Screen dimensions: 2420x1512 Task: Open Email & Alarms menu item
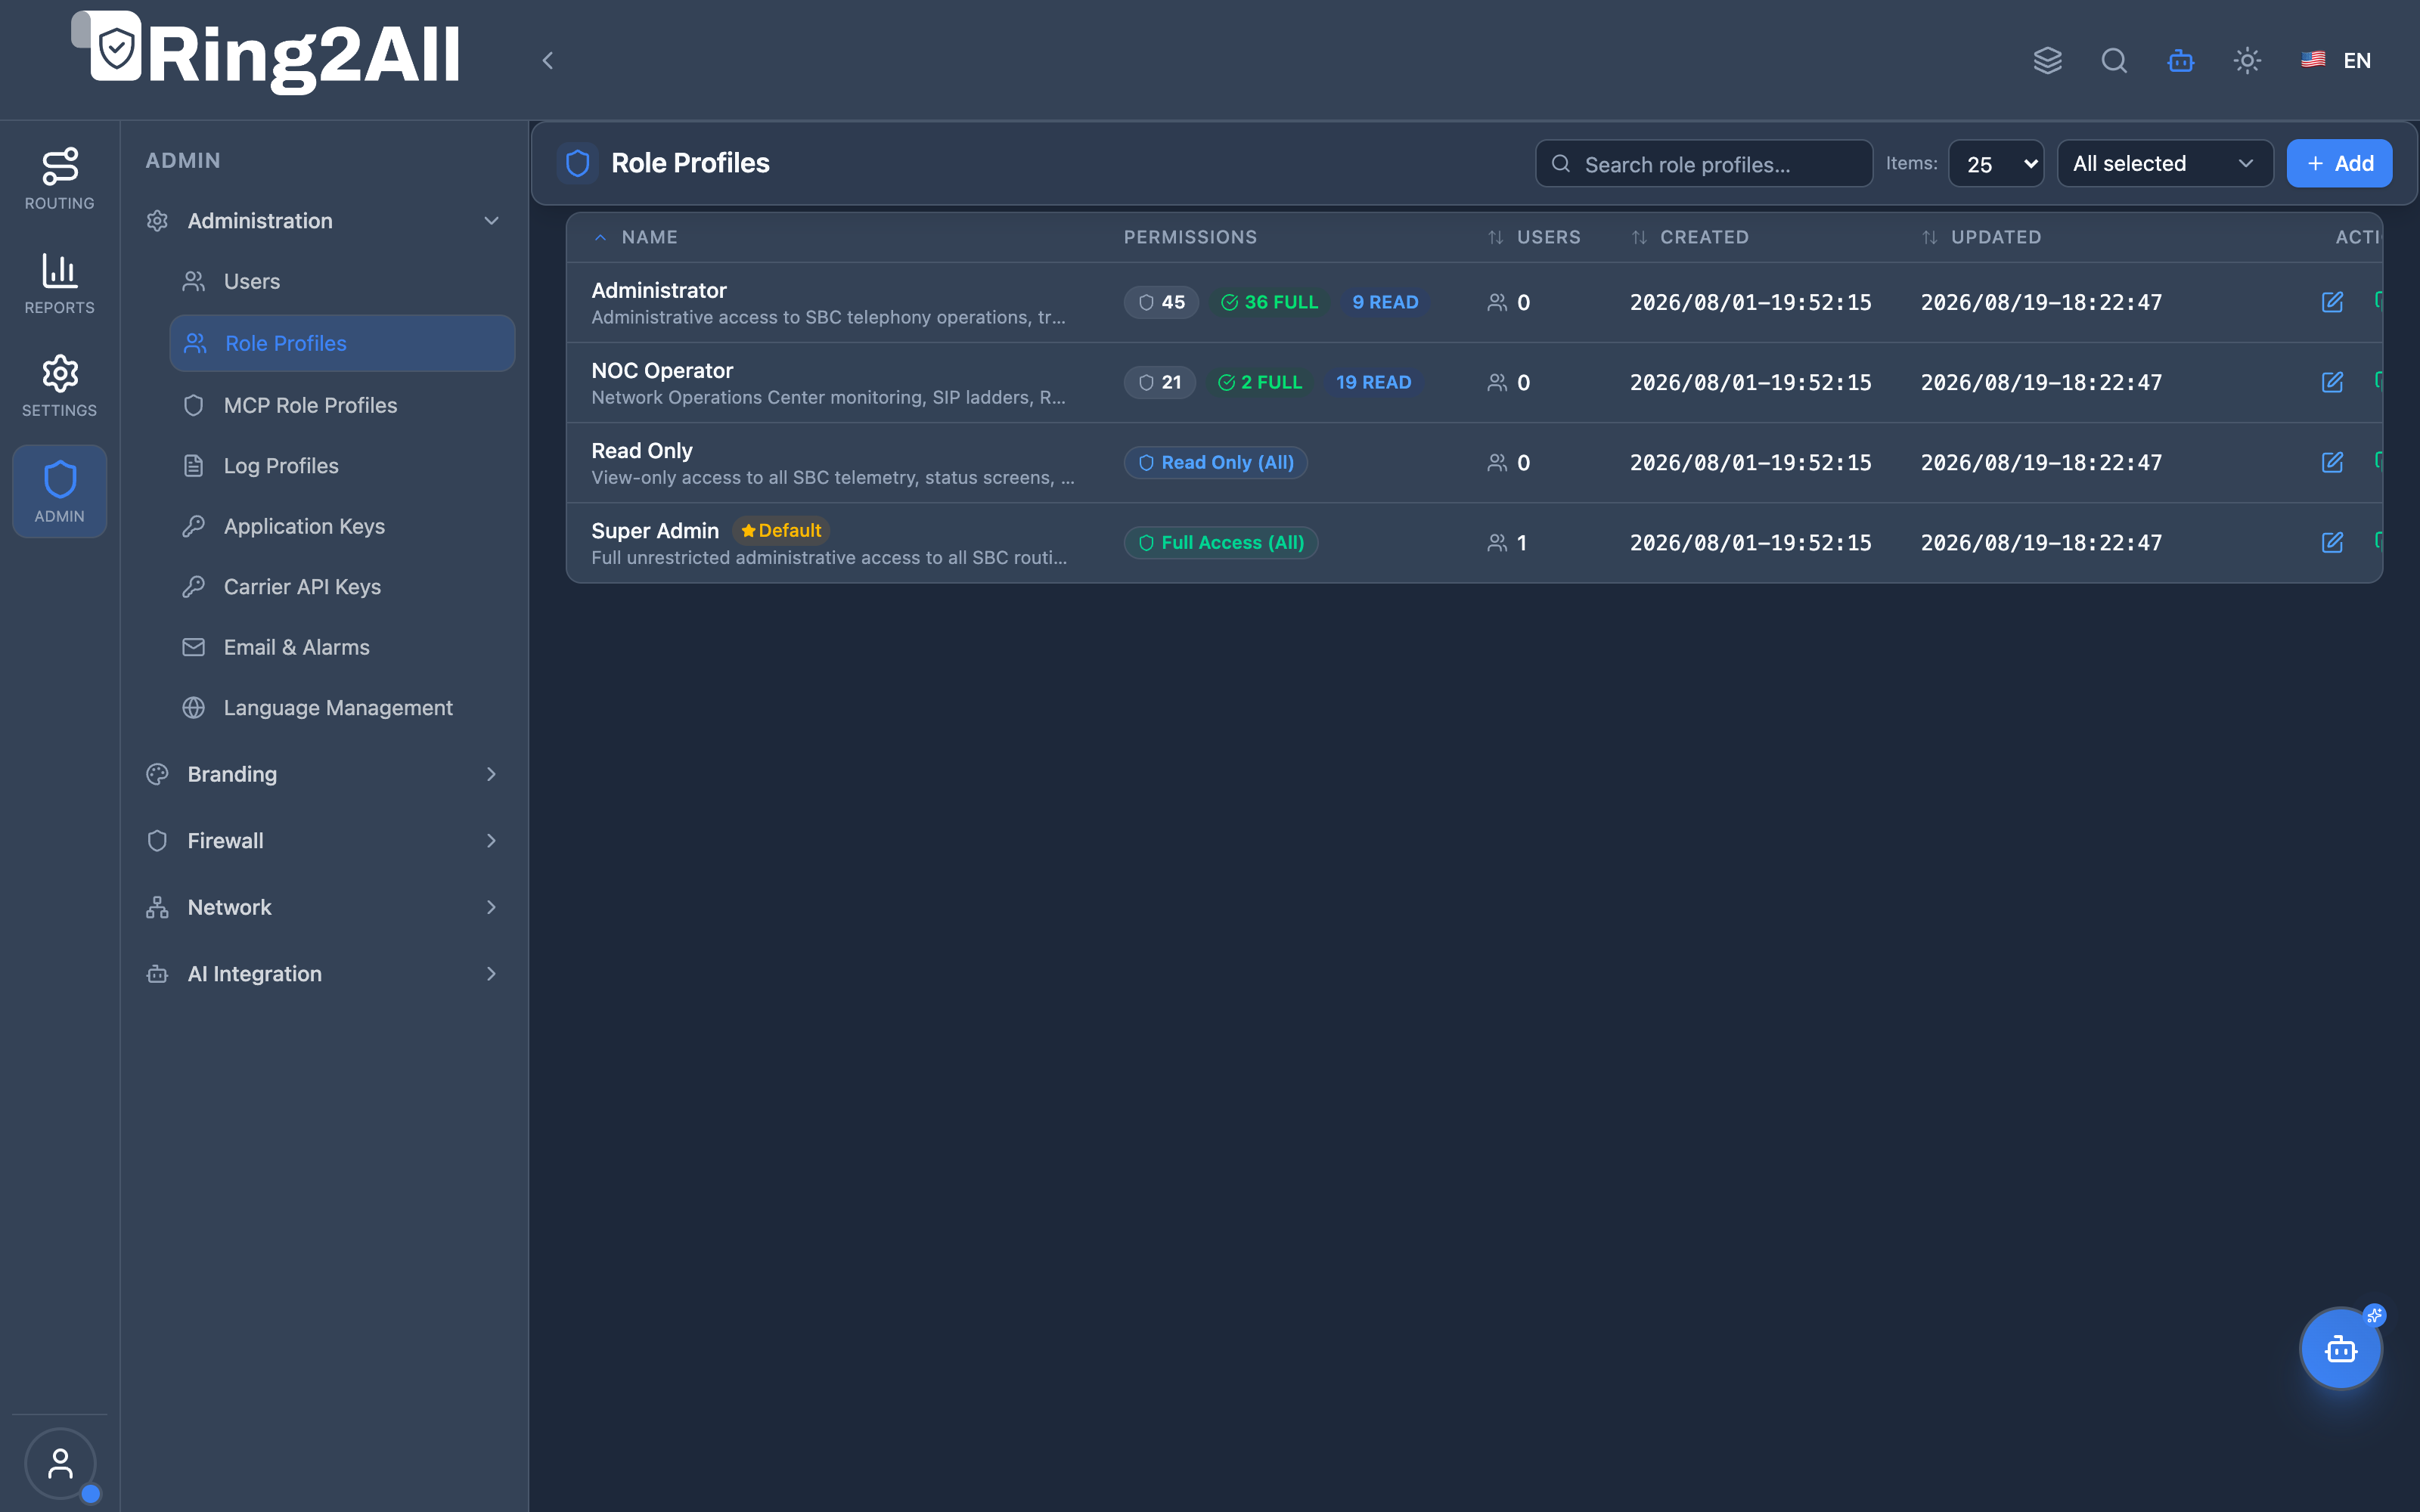(342, 647)
